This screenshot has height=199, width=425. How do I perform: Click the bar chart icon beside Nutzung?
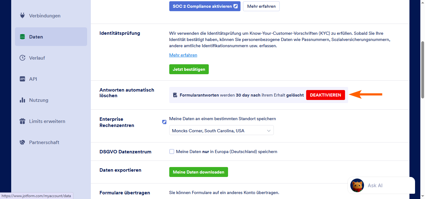[x=22, y=100]
